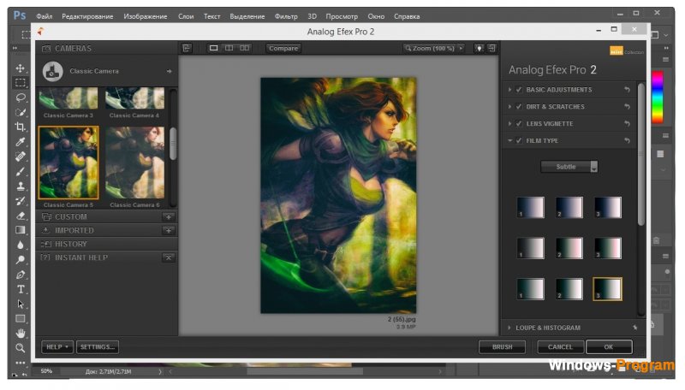Select the Rectangular Marquee tool
This screenshot has width=685, height=390.
(x=20, y=82)
